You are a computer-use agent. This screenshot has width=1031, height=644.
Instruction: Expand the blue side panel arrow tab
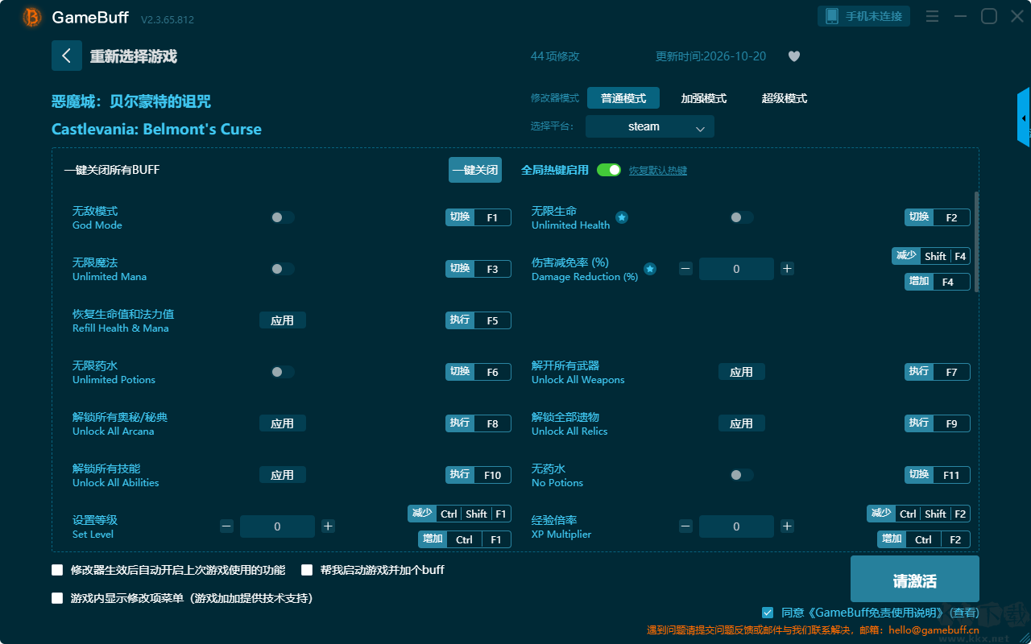pos(1024,118)
